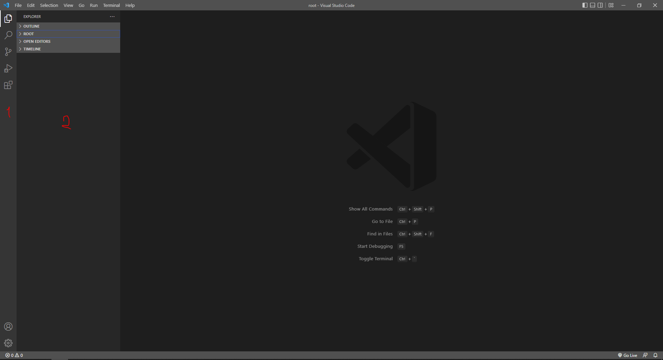Viewport: 663px width, 360px height.
Task: Expand the ROOT folder section
Action: tap(68, 34)
